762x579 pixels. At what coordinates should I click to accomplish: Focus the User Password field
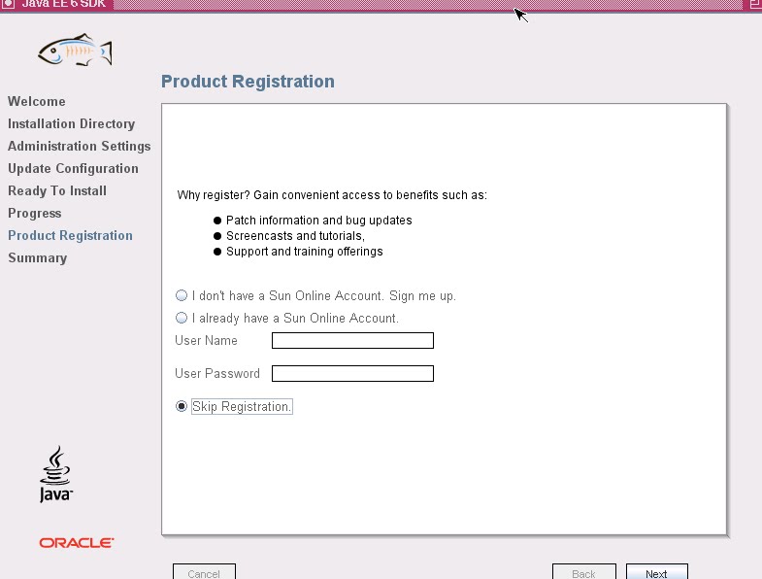[x=352, y=374]
